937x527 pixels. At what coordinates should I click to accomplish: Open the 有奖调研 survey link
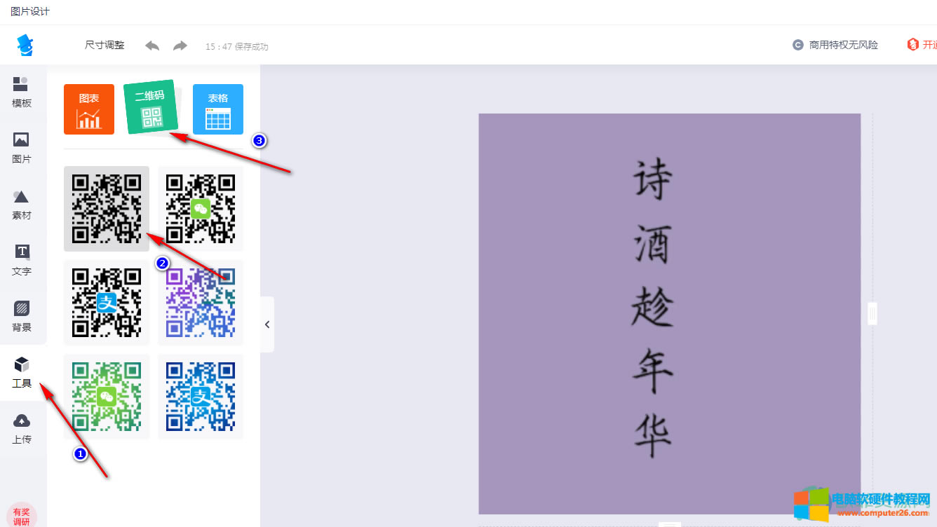[22, 516]
